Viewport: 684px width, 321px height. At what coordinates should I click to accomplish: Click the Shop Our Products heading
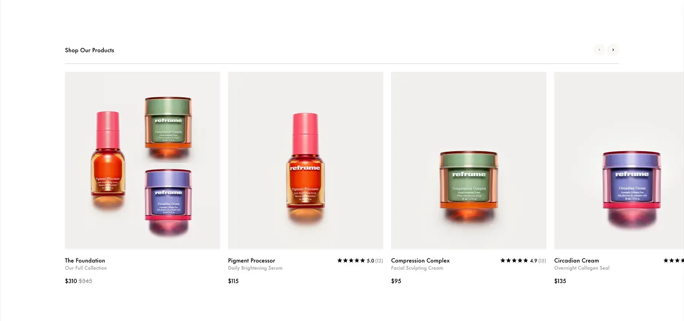coord(89,50)
